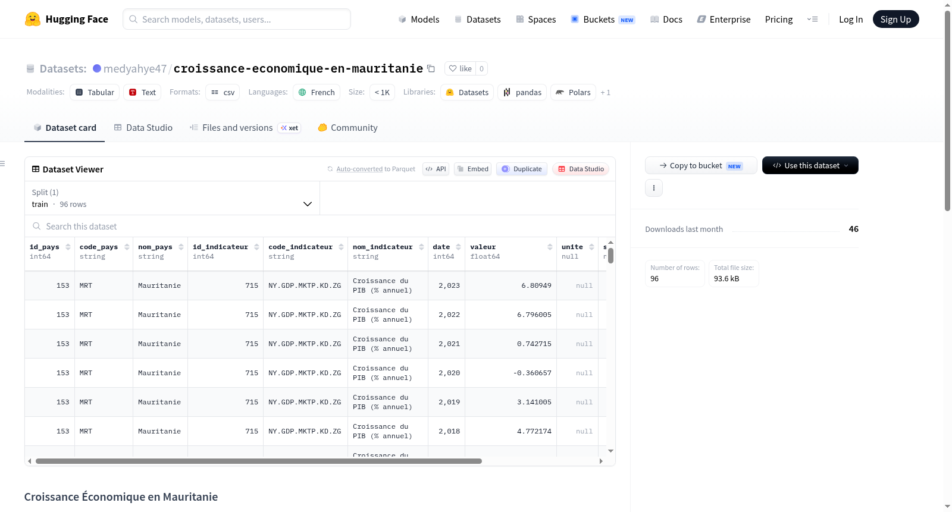Click the Copy to bucket button
952x512 pixels.
click(701, 165)
